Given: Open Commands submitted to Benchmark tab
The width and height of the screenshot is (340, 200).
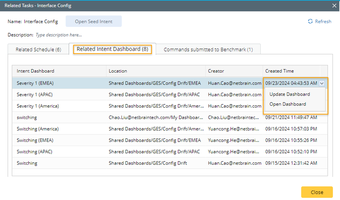Looking at the screenshot, I should click(208, 50).
